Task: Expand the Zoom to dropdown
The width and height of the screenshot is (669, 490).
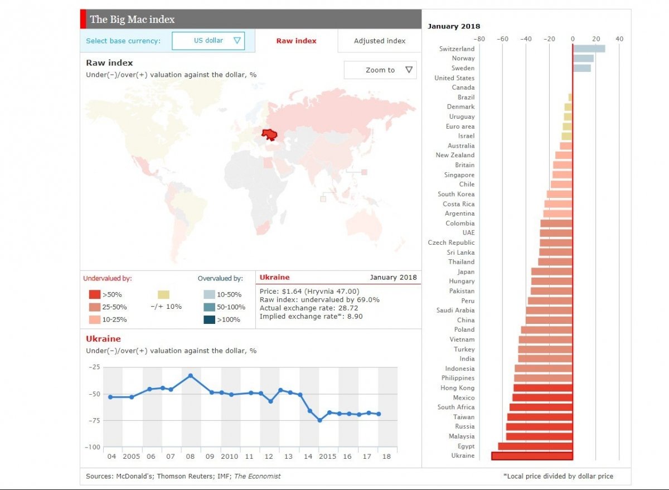Action: pos(380,70)
